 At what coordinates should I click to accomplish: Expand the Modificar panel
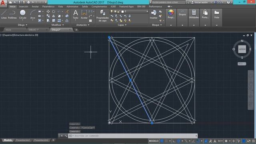58,25
